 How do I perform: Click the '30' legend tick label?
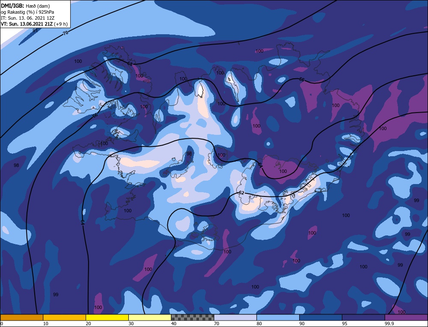tap(131, 324)
